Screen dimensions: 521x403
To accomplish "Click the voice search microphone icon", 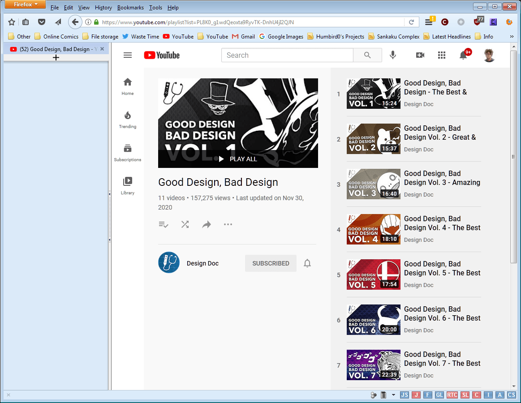I will [393, 55].
